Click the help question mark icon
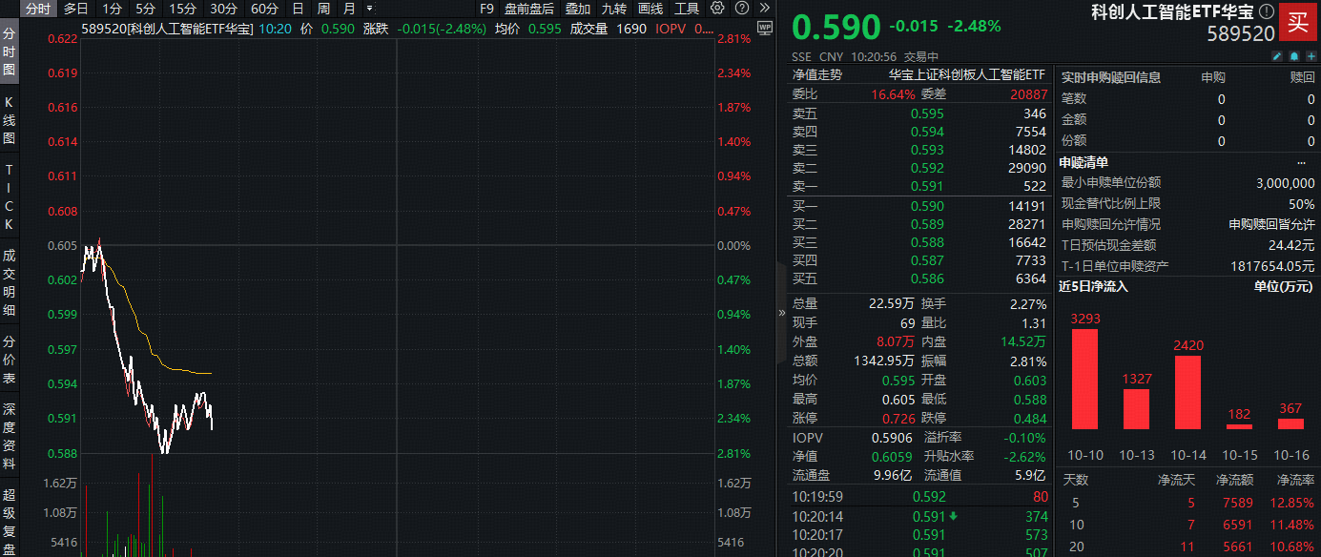 pos(742,8)
